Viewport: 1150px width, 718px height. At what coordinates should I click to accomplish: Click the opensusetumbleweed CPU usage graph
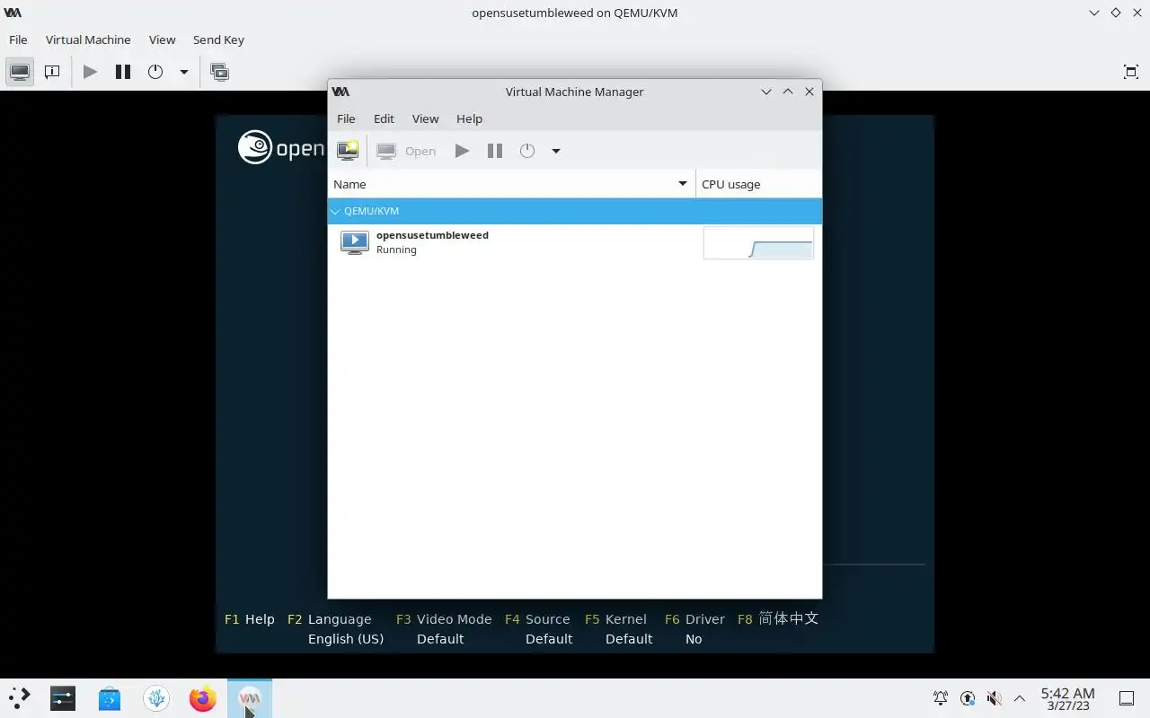click(x=758, y=242)
